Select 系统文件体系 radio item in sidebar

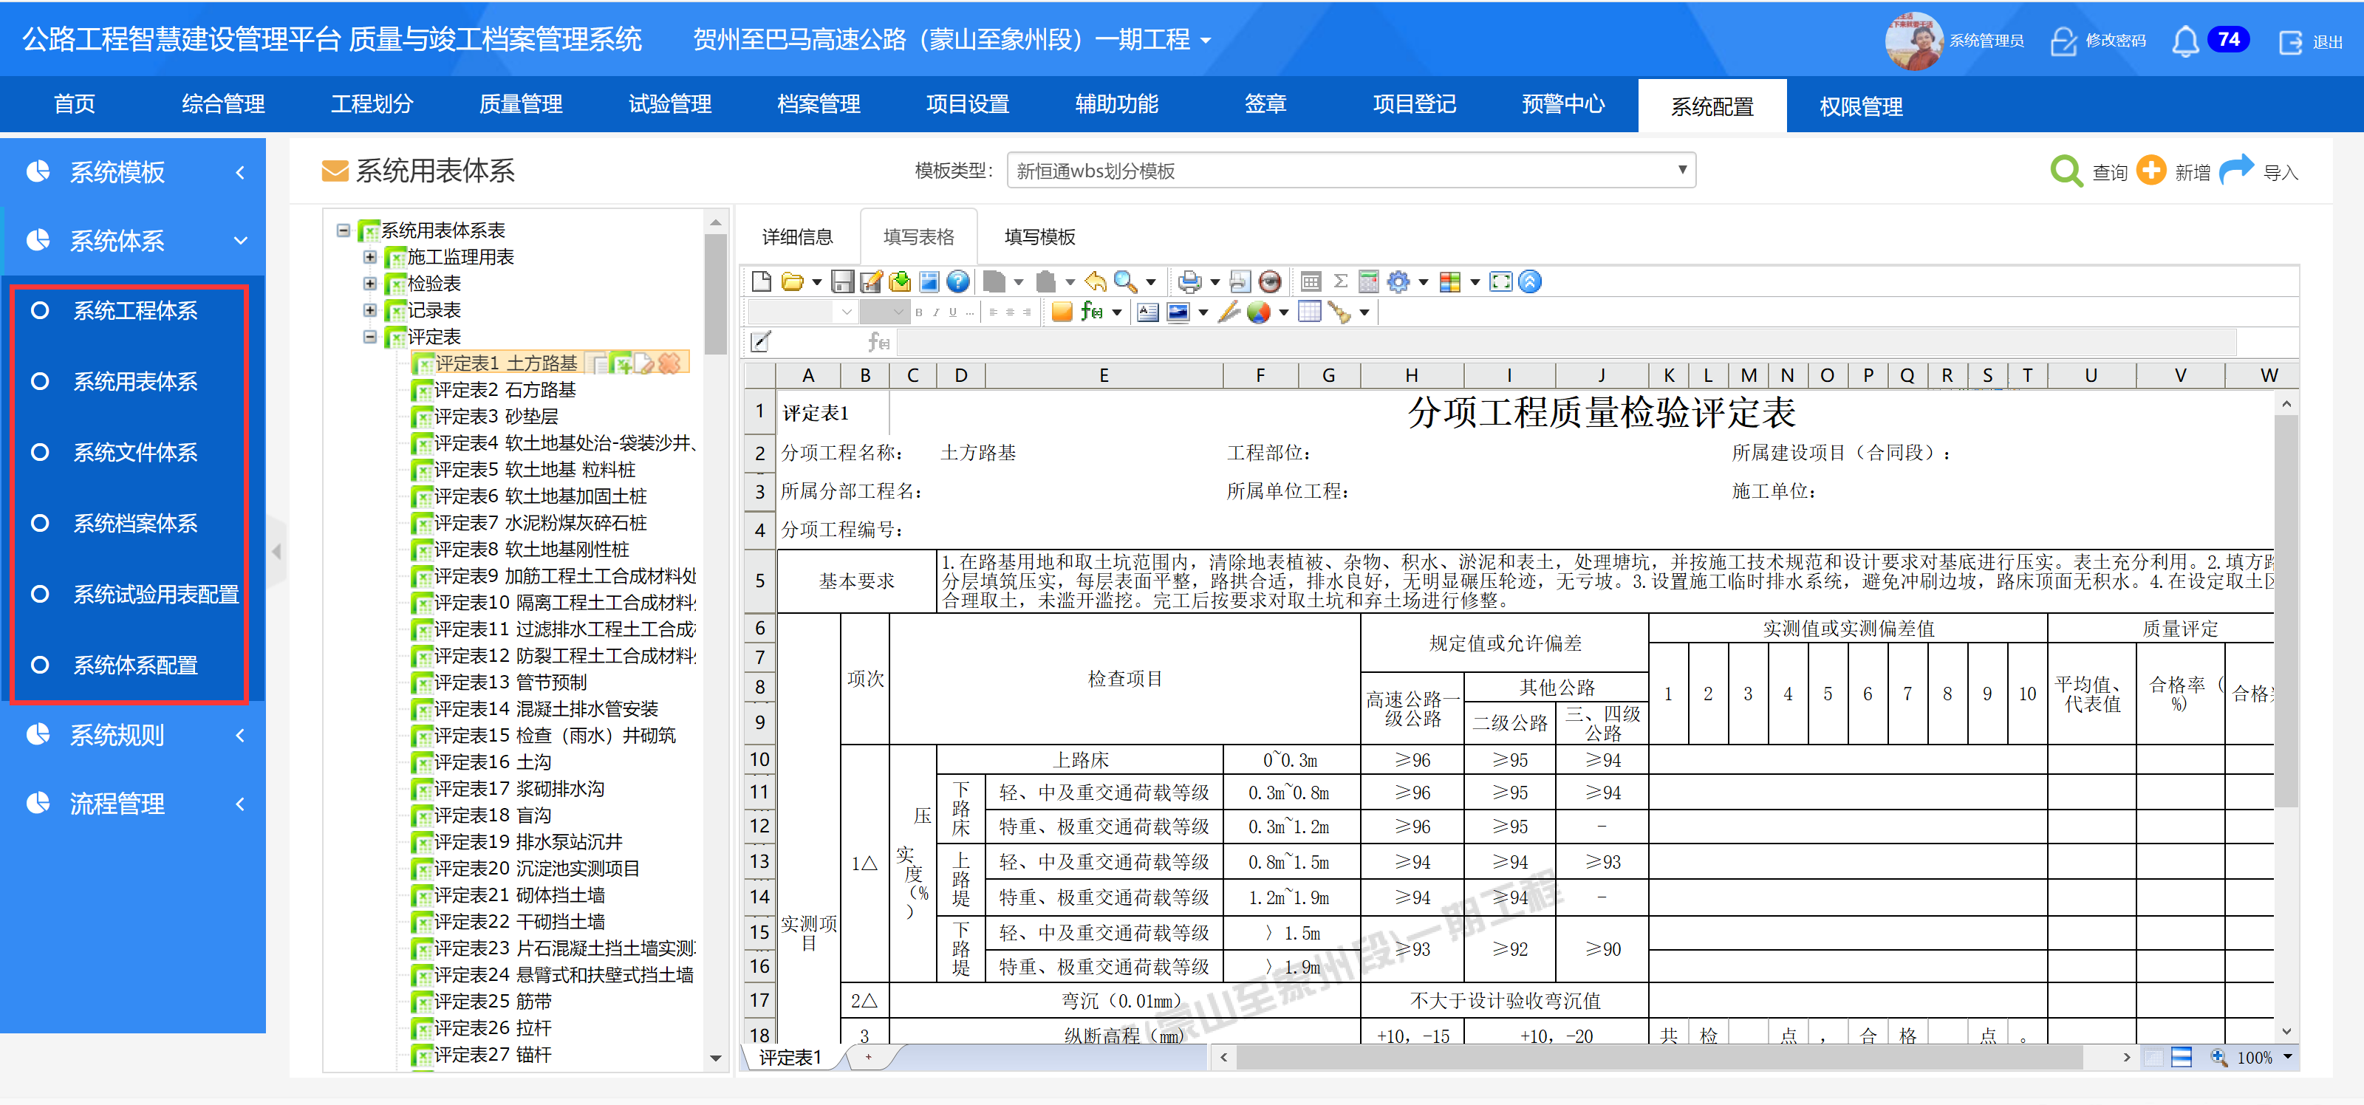tap(135, 453)
